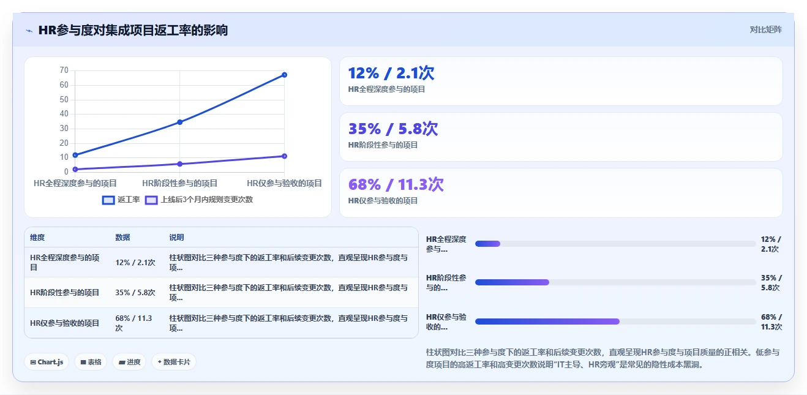Click the summary paragraph beginning 柱状图对比三种参与度

[602, 358]
